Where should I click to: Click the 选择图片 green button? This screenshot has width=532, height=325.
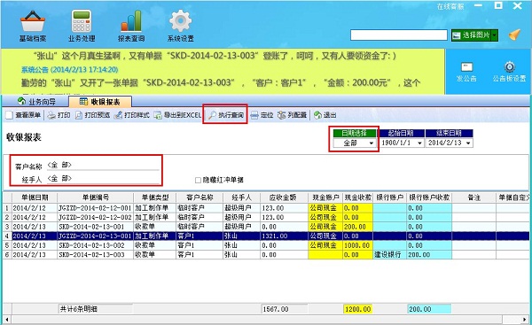pyautogui.click(x=472, y=35)
